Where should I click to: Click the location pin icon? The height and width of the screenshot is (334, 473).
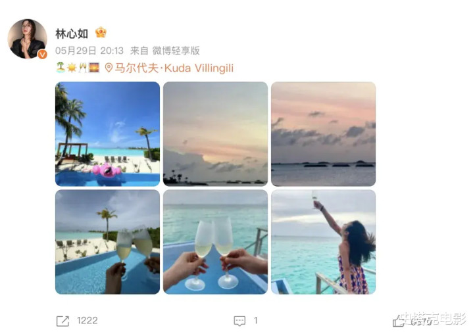pyautogui.click(x=109, y=68)
